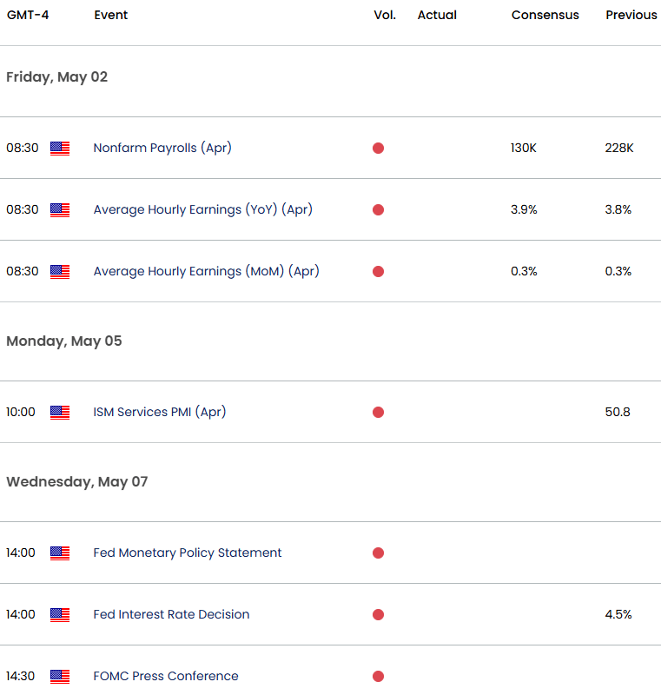661x695 pixels.
Task: Click the GMT-4 timezone header
Action: pyautogui.click(x=26, y=15)
